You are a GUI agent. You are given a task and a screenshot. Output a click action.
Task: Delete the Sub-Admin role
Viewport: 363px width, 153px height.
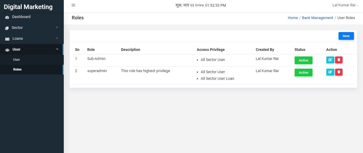(339, 60)
